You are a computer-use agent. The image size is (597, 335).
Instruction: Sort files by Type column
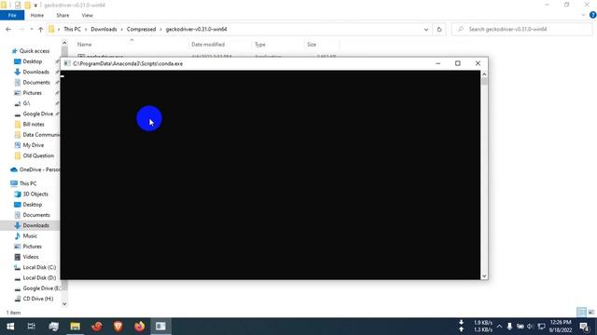point(260,45)
